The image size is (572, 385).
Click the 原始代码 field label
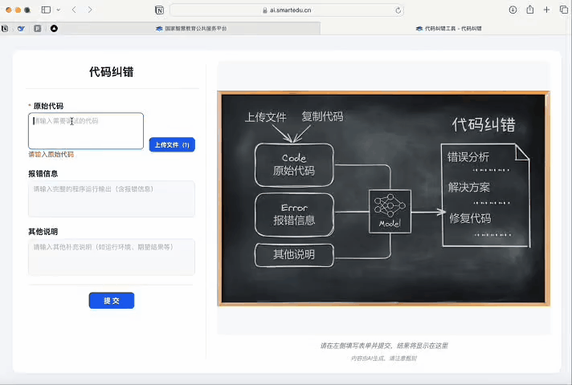(x=48, y=106)
